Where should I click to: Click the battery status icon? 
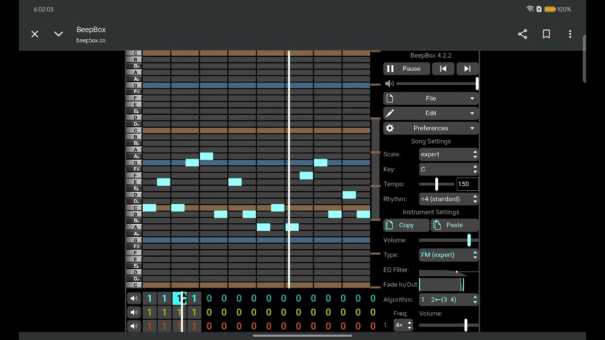[x=550, y=9]
